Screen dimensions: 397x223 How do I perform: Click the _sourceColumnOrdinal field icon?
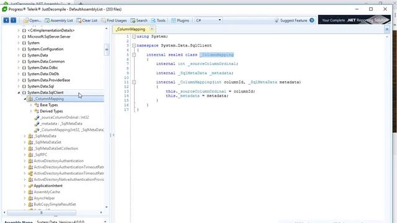pyautogui.click(x=37, y=117)
